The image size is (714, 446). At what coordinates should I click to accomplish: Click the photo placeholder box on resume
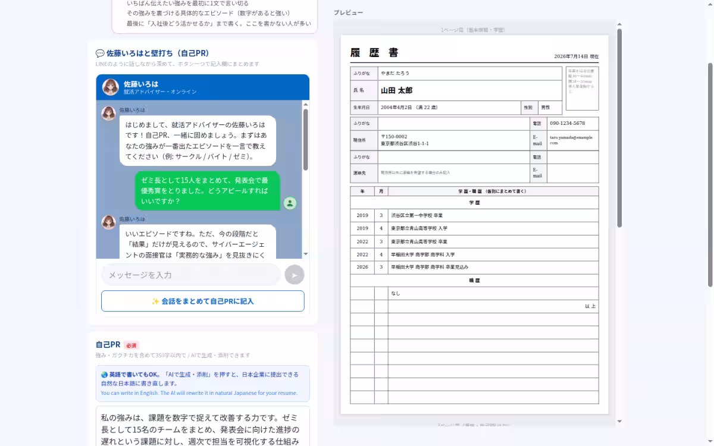[582, 89]
